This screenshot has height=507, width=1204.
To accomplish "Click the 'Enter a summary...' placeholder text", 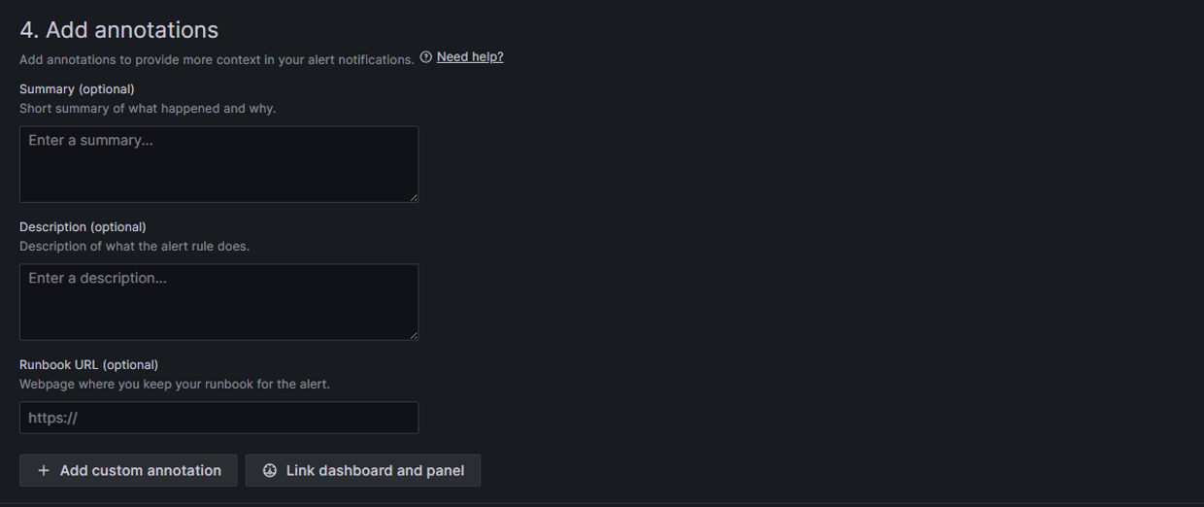I will point(90,141).
